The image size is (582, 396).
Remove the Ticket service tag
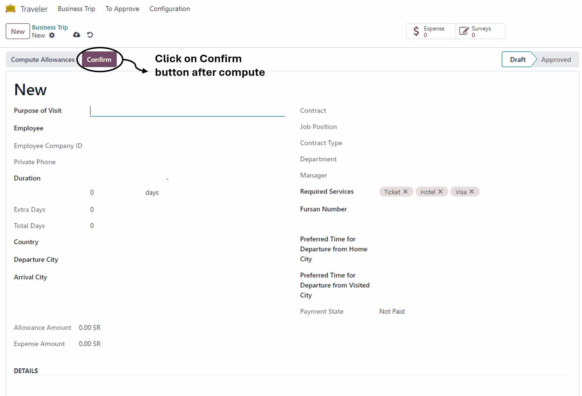pyautogui.click(x=406, y=192)
